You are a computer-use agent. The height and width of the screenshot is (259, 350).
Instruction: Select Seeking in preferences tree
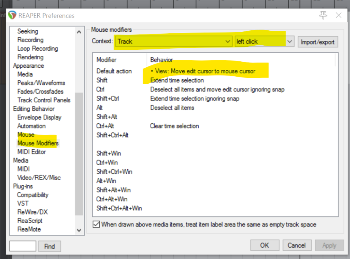(28, 31)
